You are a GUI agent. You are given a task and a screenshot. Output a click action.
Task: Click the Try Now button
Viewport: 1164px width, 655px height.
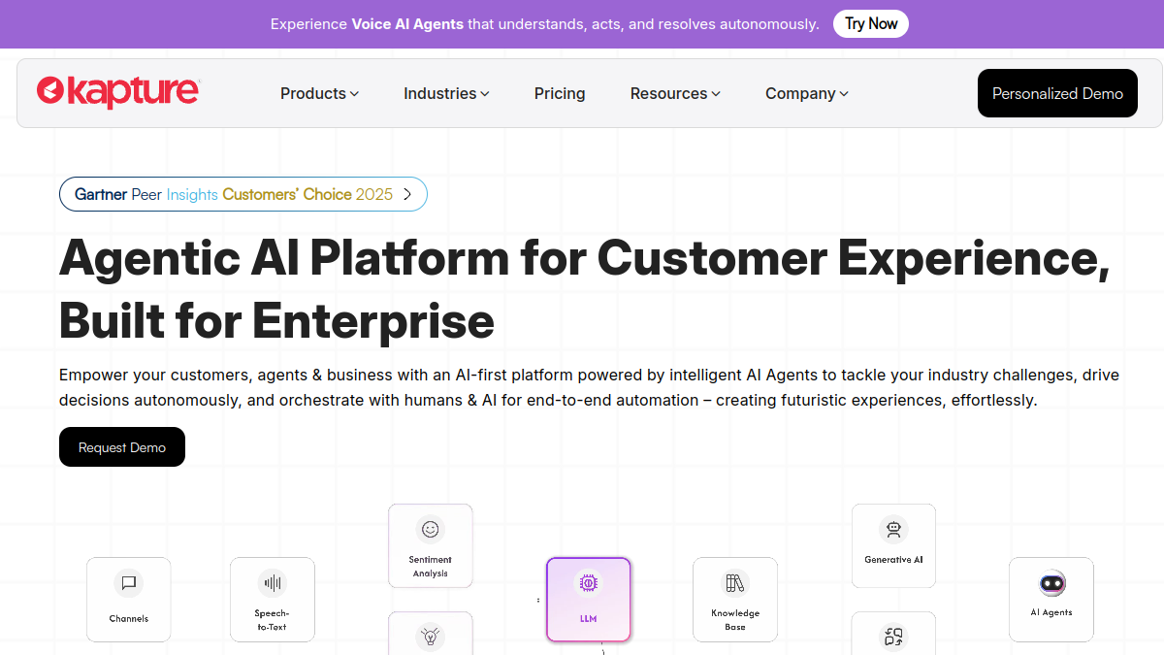tap(871, 23)
